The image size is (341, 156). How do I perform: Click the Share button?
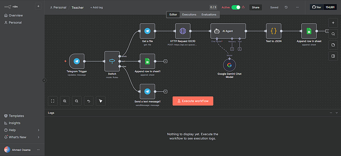tap(255, 7)
